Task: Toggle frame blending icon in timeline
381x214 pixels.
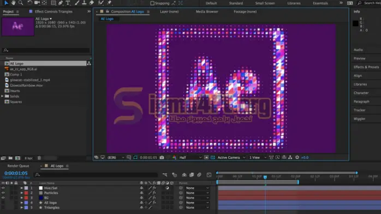Action: click(192, 175)
